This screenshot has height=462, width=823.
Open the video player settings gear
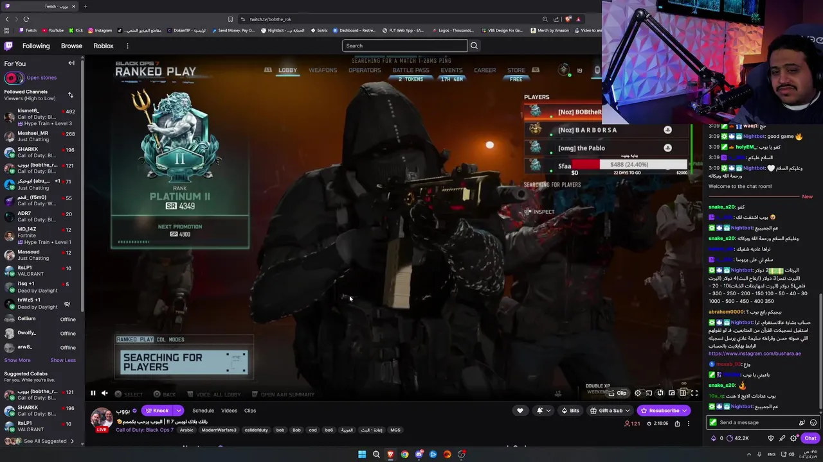[x=638, y=393]
